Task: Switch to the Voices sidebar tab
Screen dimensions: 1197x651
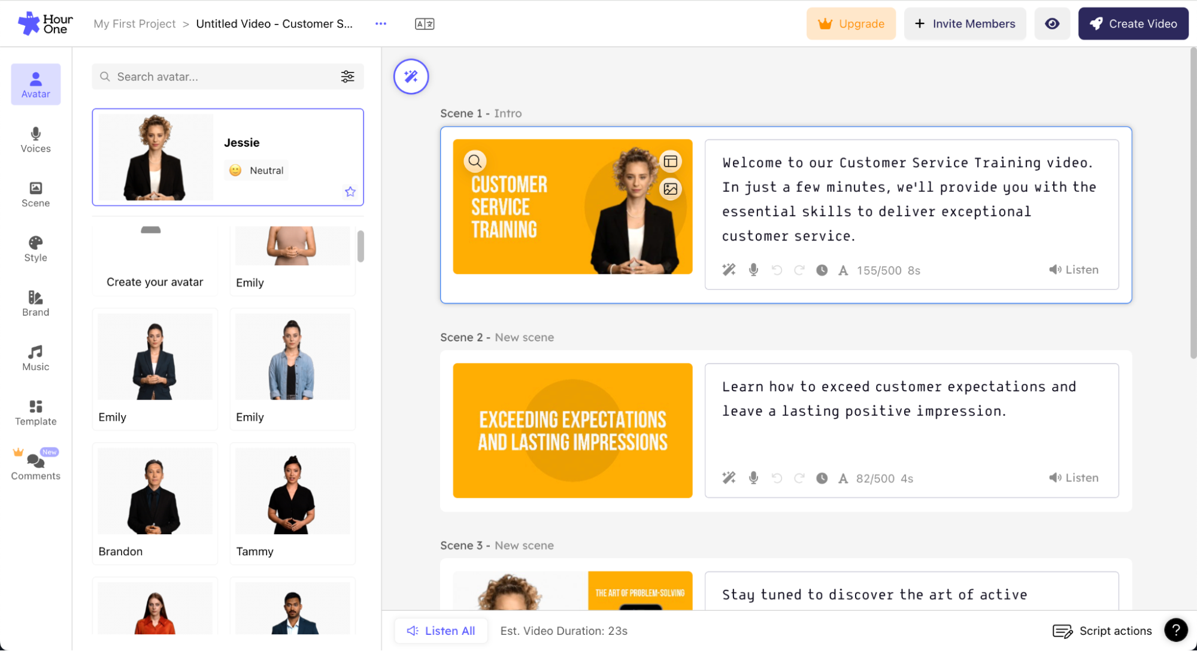Action: (x=36, y=140)
